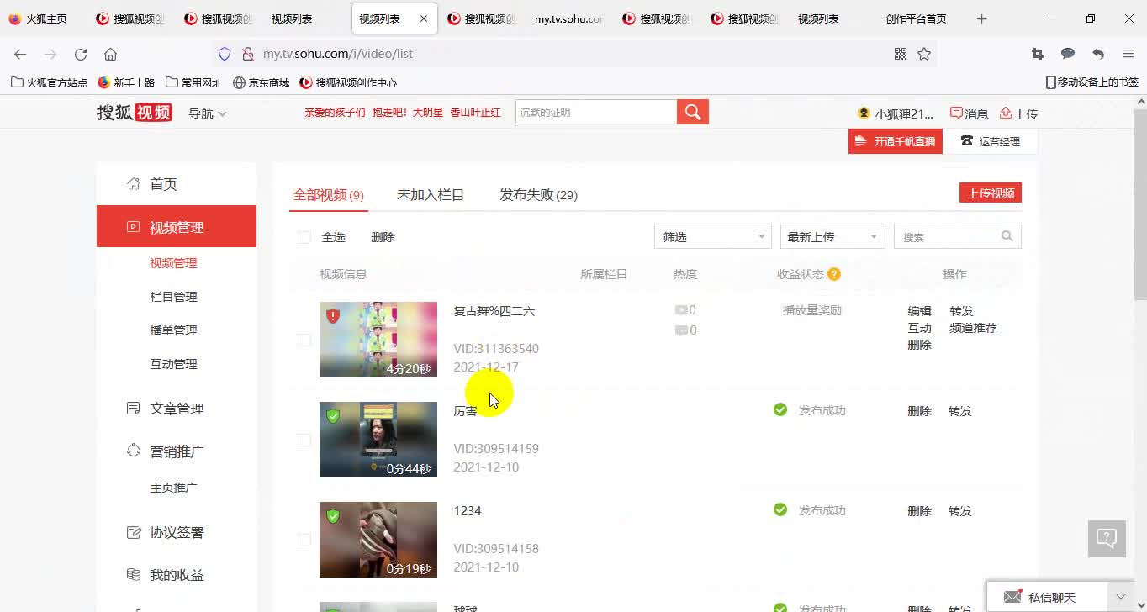This screenshot has width=1147, height=612.
Task: Click 转发 for video 厉害
Action: pos(960,411)
